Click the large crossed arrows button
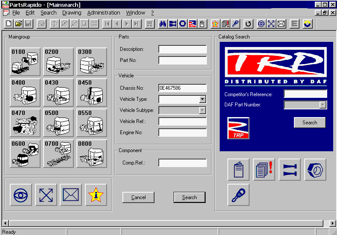 pyautogui.click(x=46, y=195)
